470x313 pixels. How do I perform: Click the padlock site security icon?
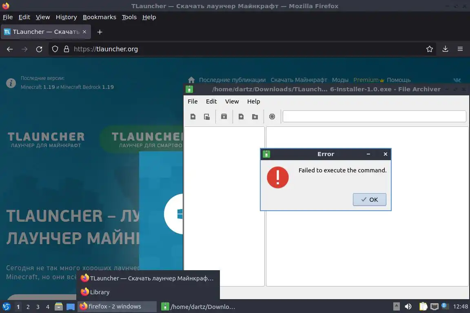(x=67, y=49)
